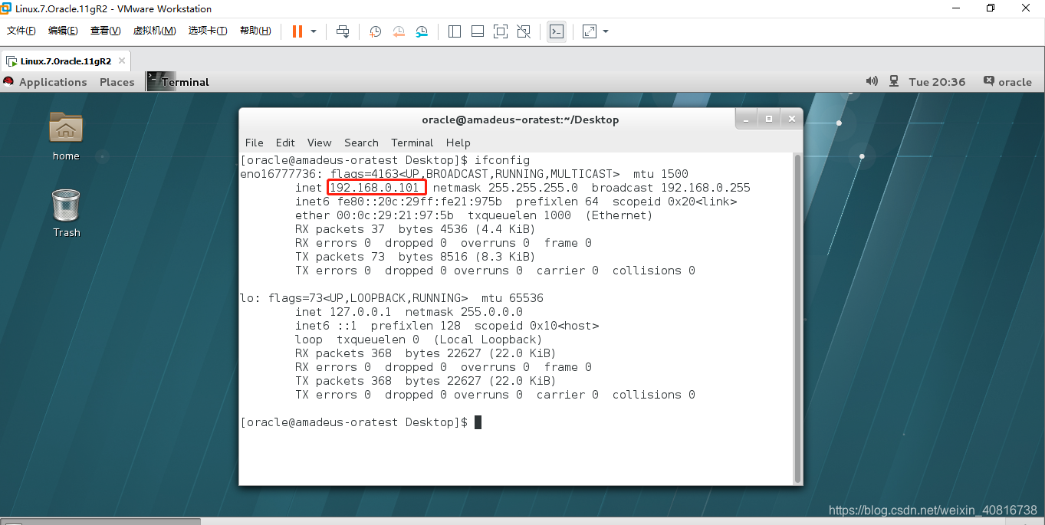The height and width of the screenshot is (525, 1045).
Task: Enter full screen mode
Action: [x=501, y=31]
